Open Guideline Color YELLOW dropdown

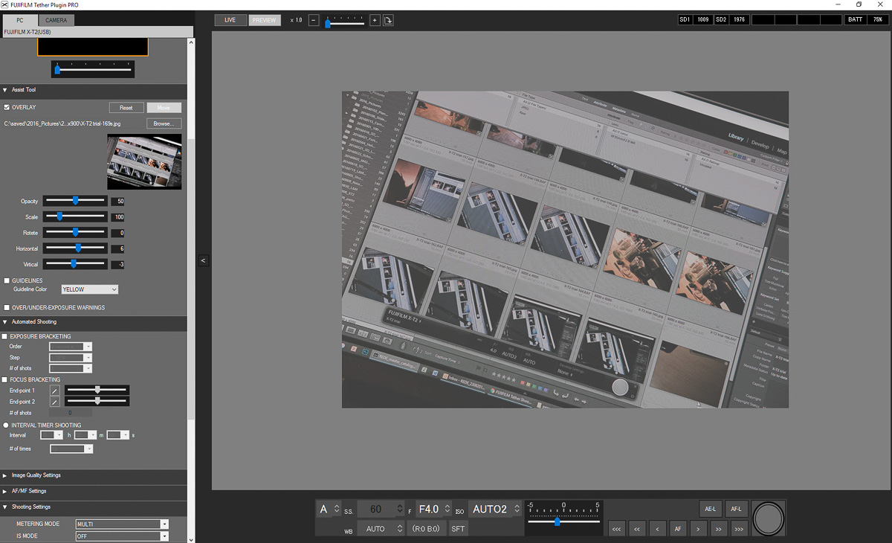(x=89, y=289)
